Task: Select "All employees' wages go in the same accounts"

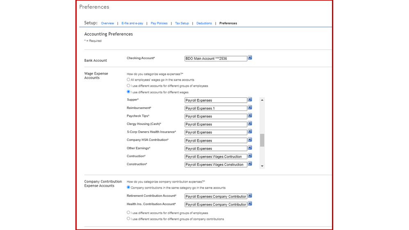Action: [x=129, y=80]
